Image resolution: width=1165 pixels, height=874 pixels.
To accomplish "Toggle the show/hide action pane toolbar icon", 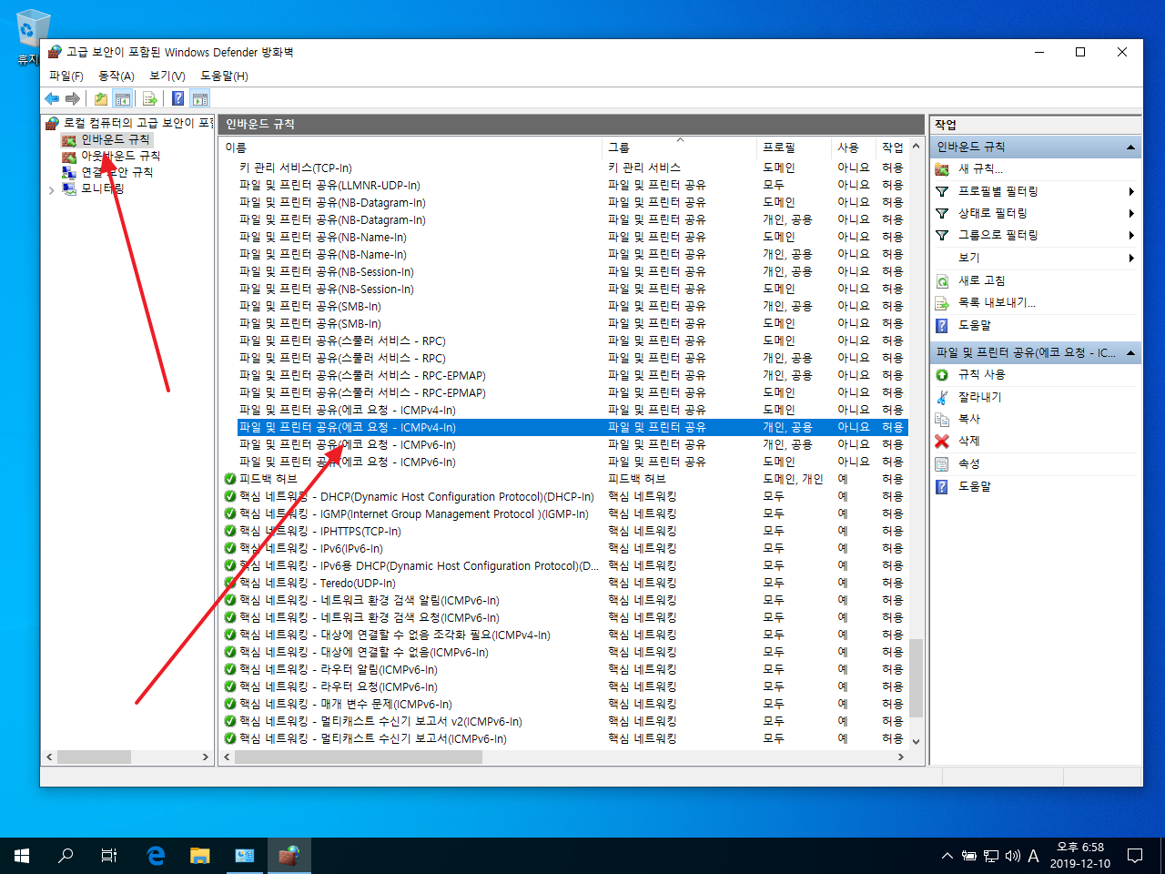I will (x=200, y=98).
